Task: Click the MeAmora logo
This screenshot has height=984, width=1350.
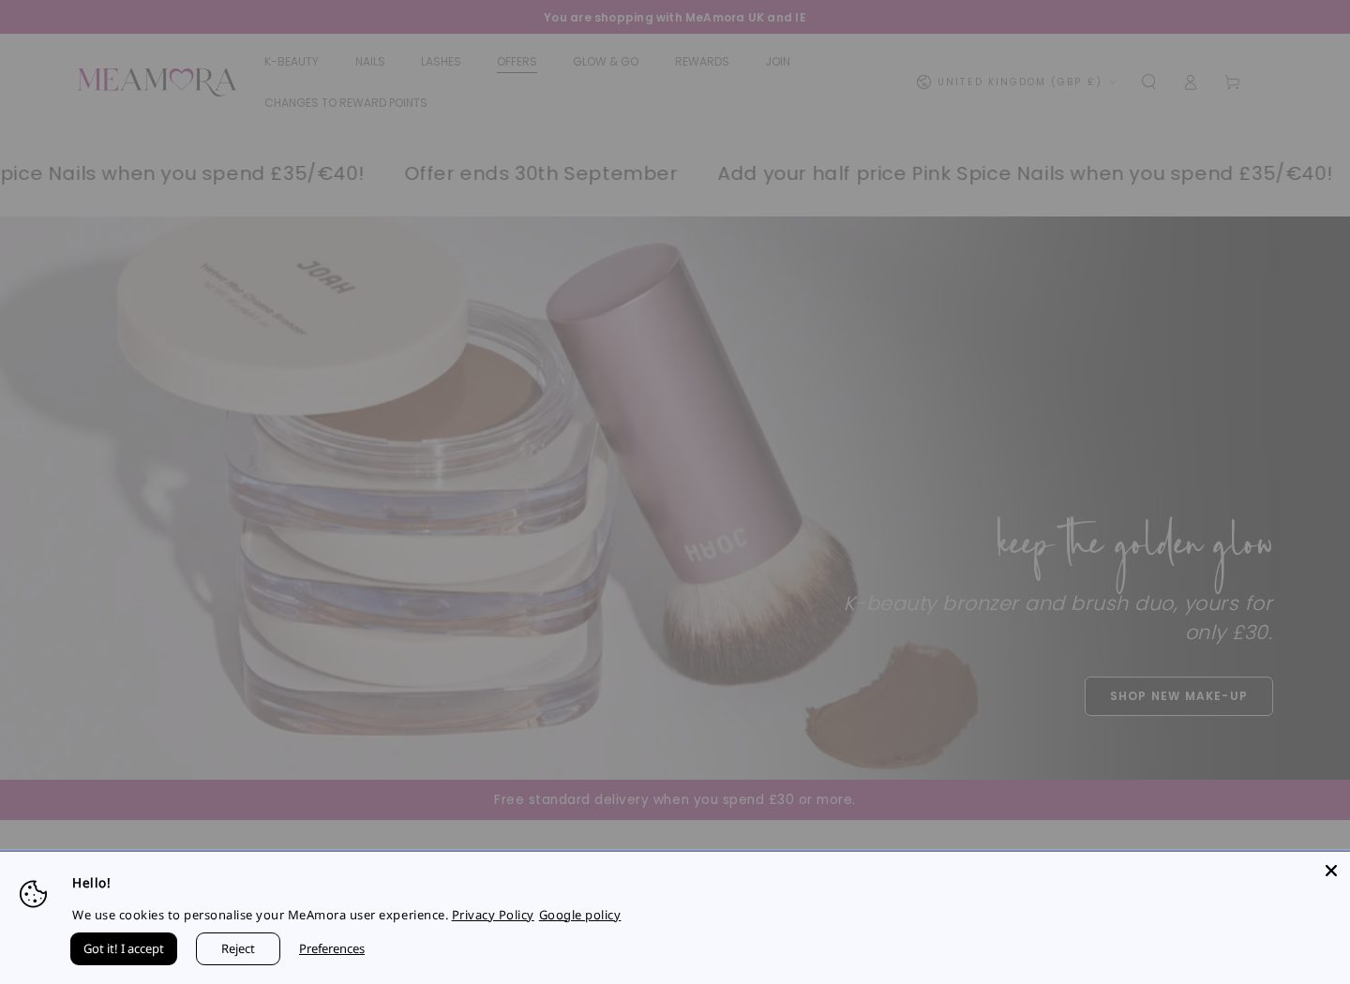Action: coord(157,82)
